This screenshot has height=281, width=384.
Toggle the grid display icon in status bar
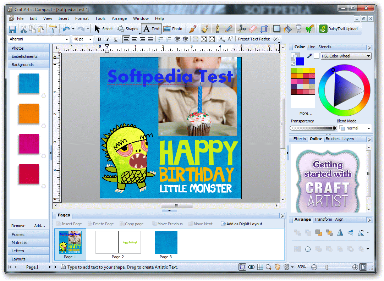[260, 267]
